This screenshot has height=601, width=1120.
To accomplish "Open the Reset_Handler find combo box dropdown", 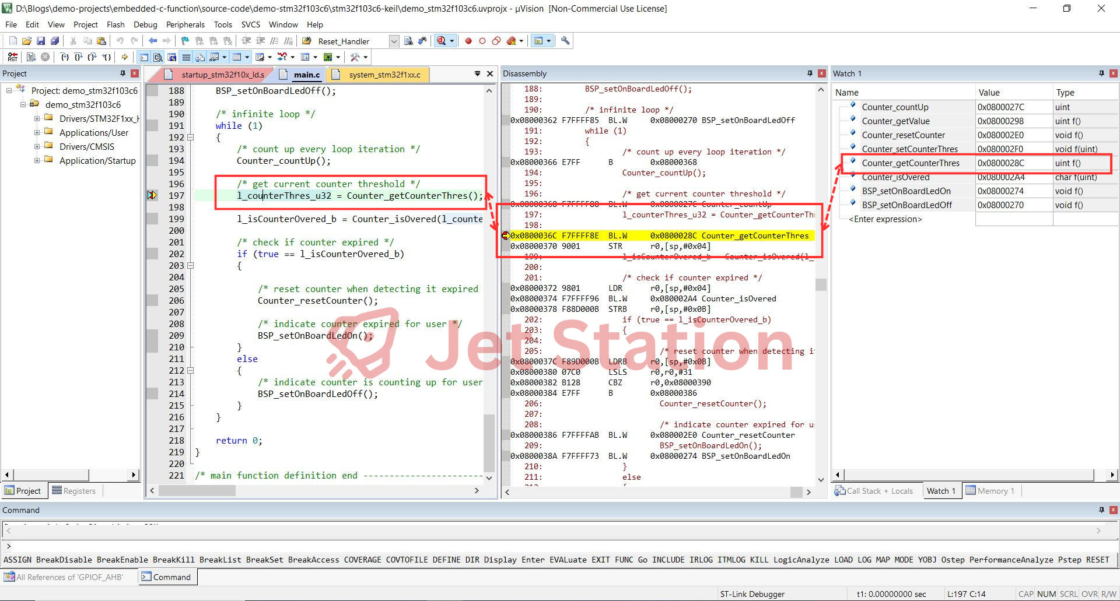I will tap(394, 41).
